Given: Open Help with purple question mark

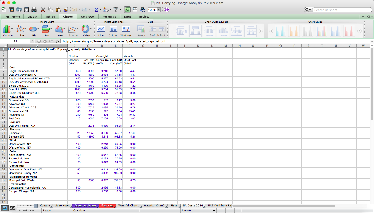Looking at the screenshot, I should (x=167, y=10).
